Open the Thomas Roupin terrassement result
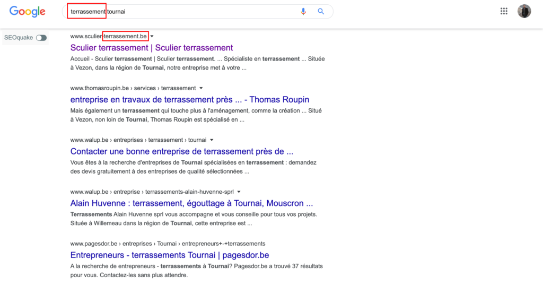Viewport: 543px width, 283px height. pos(190,99)
